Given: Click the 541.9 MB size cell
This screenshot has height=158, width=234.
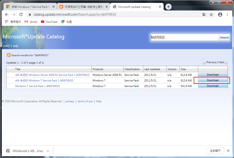Looking at the screenshot, I should click(x=186, y=86).
